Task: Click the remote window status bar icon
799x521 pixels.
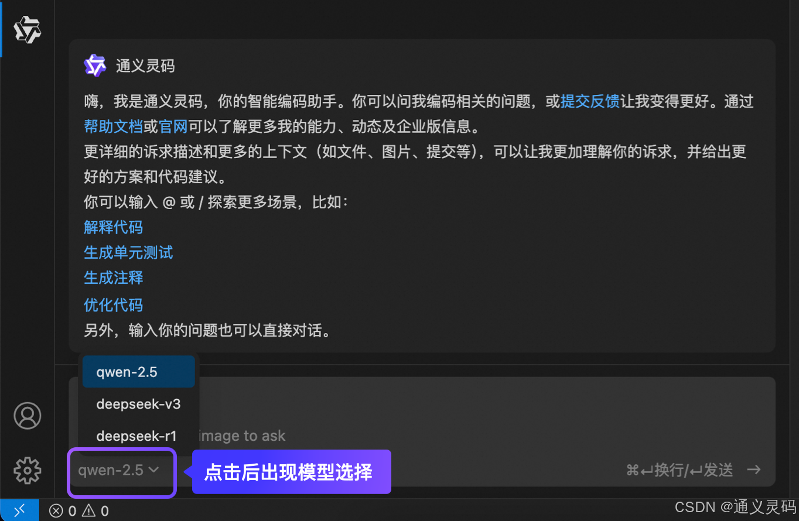Action: pos(19,510)
